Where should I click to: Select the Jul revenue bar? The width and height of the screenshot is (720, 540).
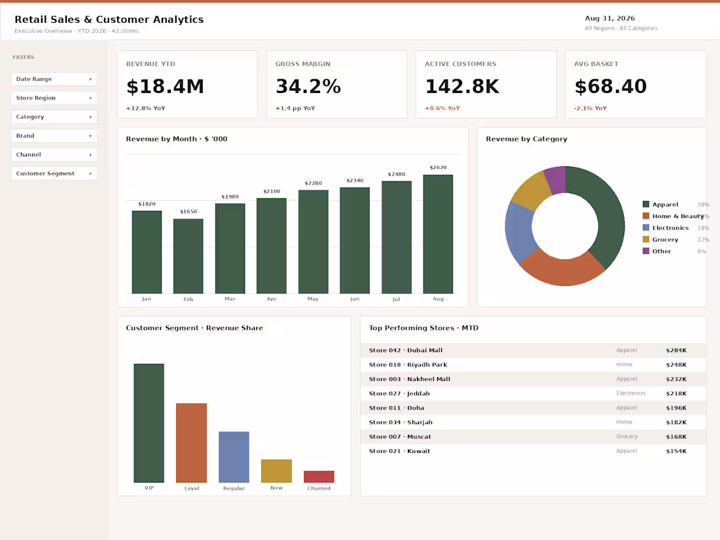396,238
